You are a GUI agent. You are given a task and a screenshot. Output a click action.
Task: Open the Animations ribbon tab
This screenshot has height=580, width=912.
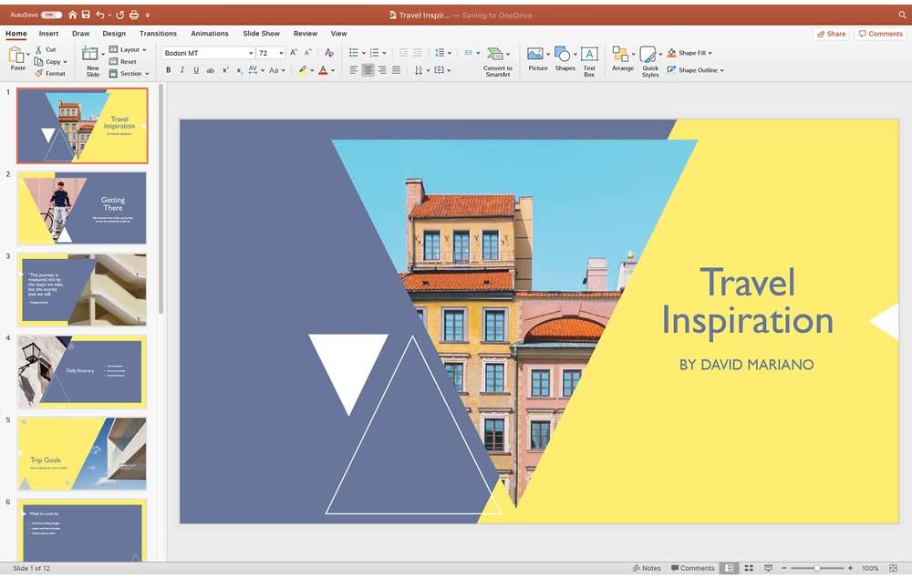pyautogui.click(x=210, y=33)
